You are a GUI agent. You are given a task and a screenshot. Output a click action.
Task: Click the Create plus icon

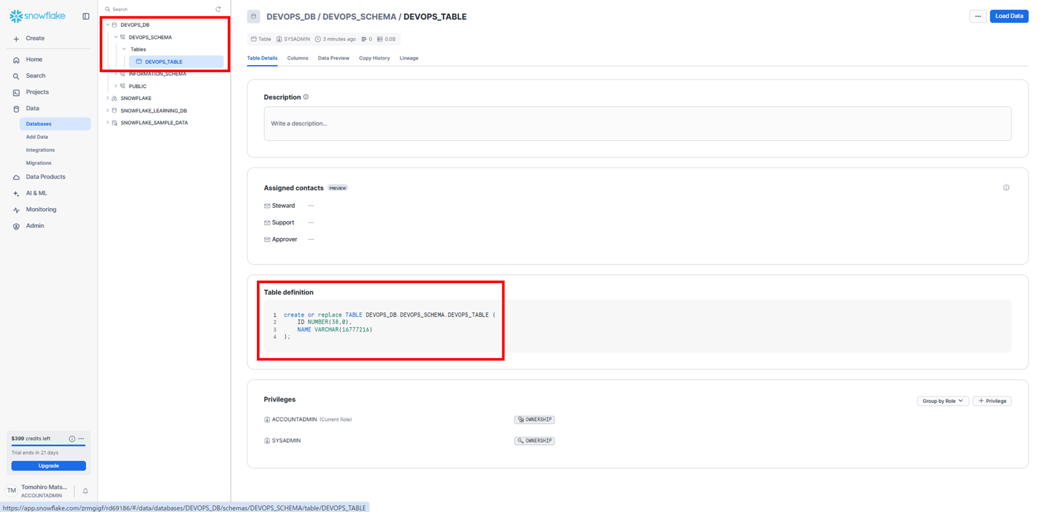(x=16, y=39)
